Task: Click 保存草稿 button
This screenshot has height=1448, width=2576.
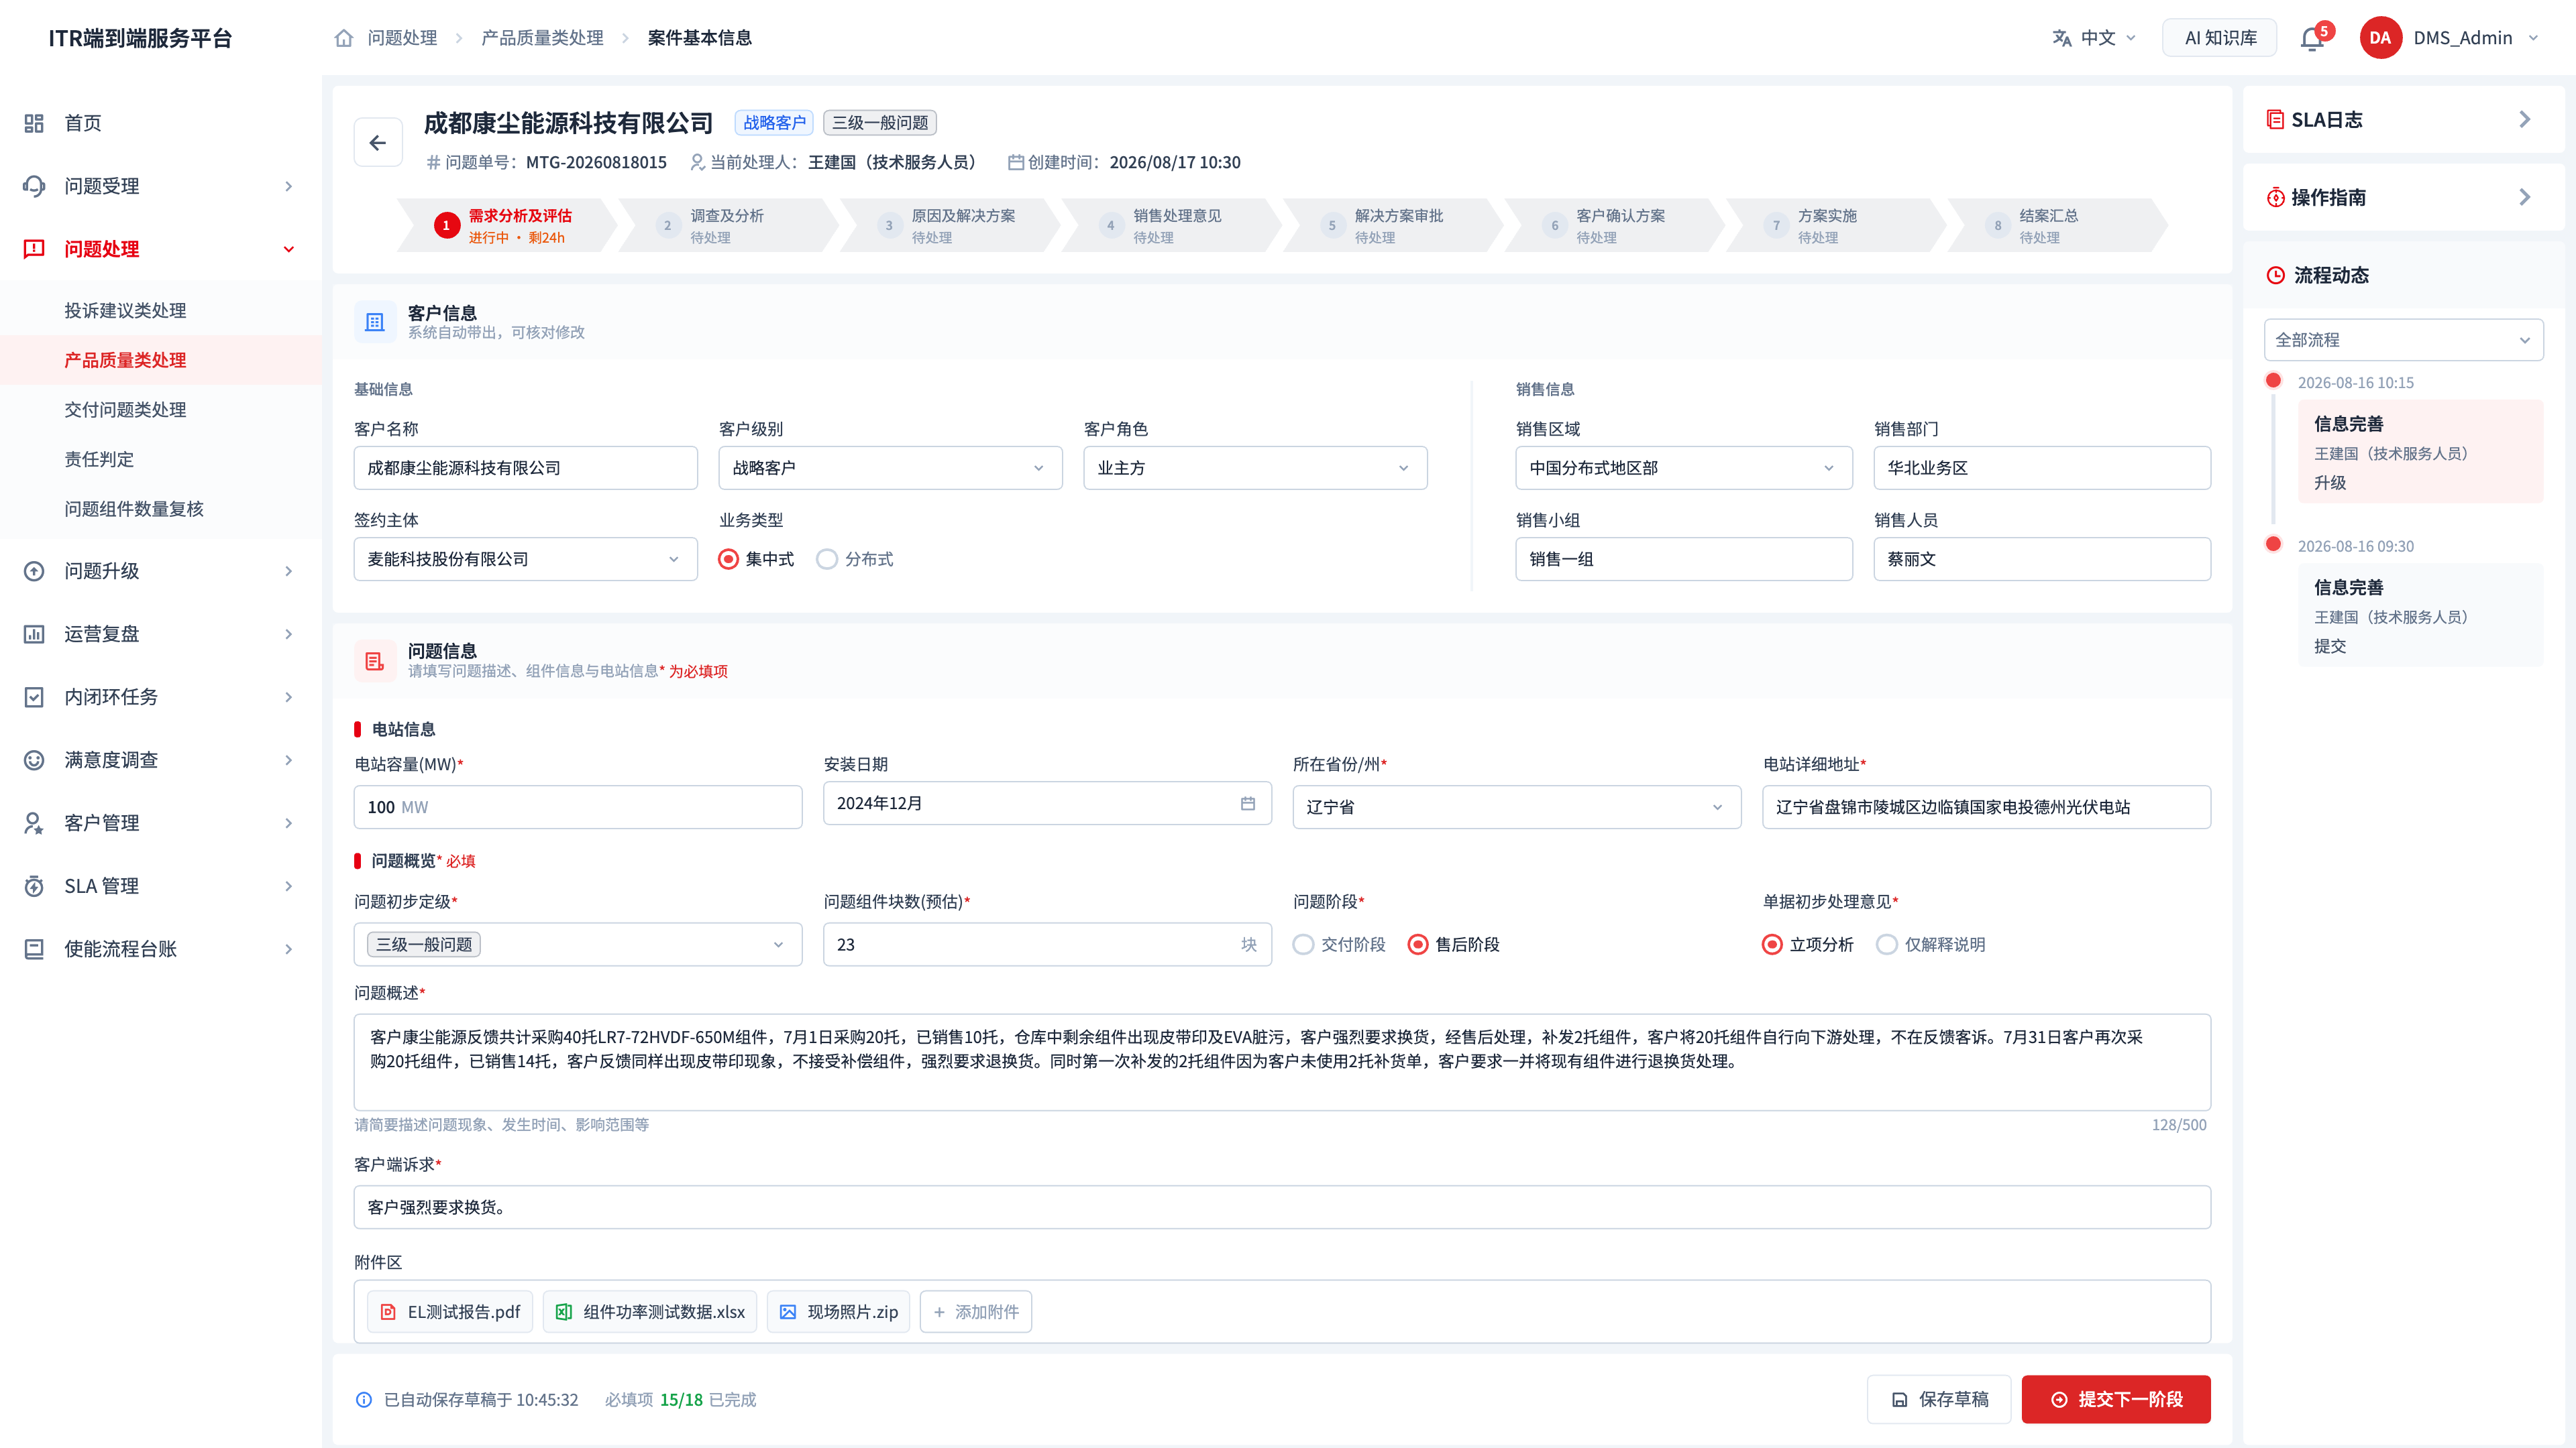Action: [1939, 1400]
